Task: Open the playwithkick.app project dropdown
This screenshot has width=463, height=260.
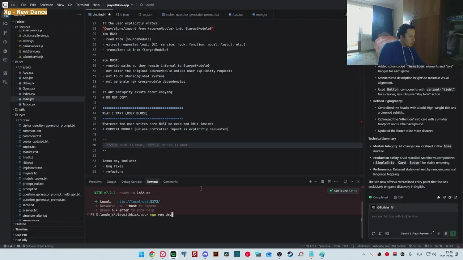Action: click(x=120, y=5)
